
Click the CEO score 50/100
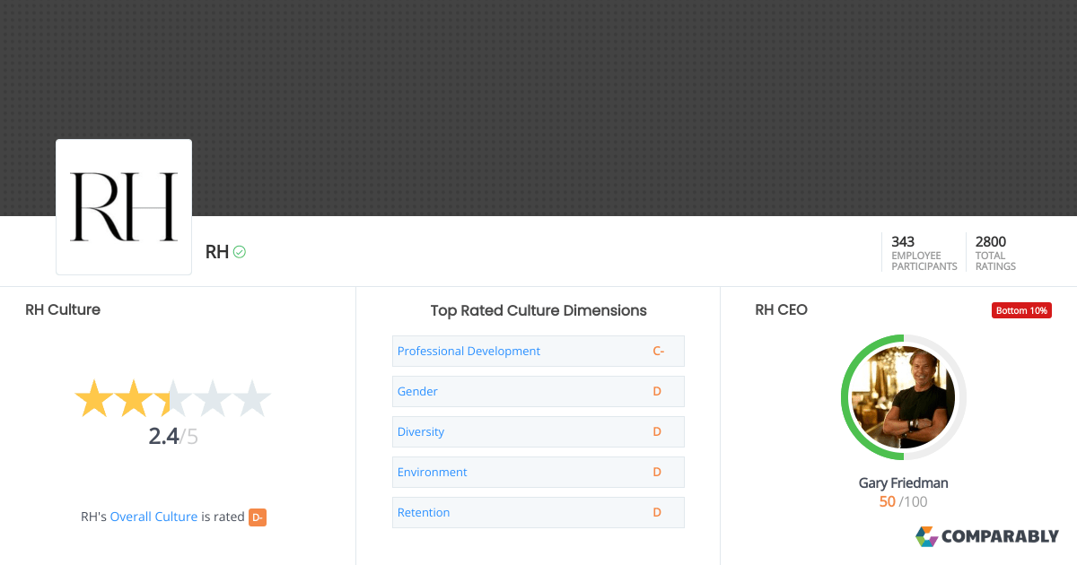[x=903, y=502]
